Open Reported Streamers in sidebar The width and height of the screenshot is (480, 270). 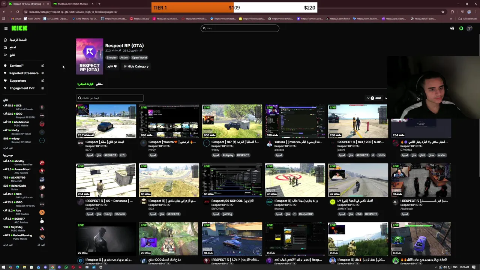point(24,73)
